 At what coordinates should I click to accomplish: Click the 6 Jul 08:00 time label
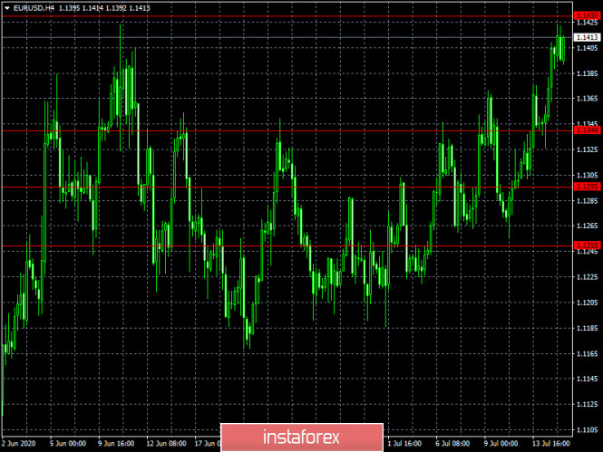[x=453, y=445]
